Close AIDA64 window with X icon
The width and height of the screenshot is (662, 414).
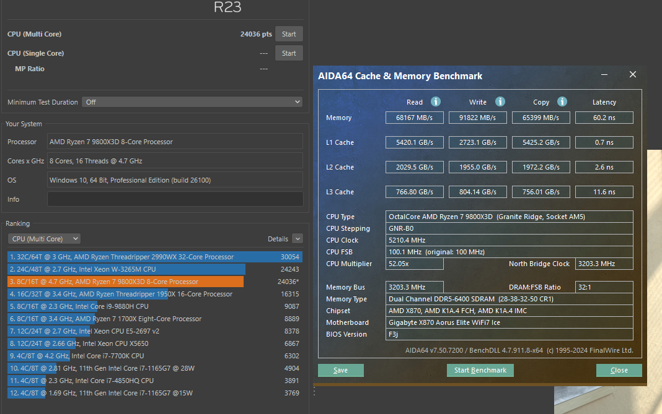(632, 75)
